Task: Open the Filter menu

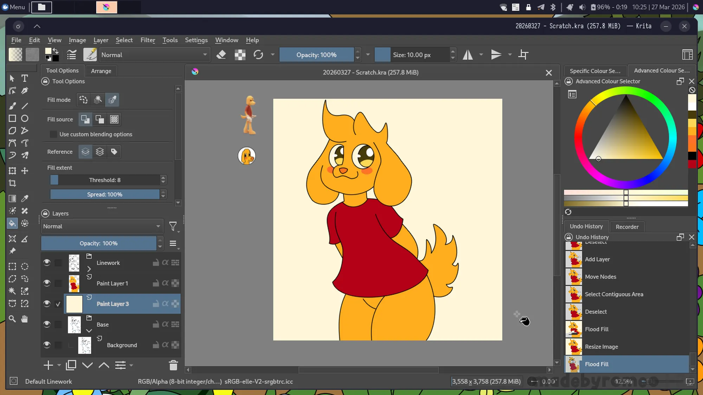Action: pyautogui.click(x=148, y=40)
